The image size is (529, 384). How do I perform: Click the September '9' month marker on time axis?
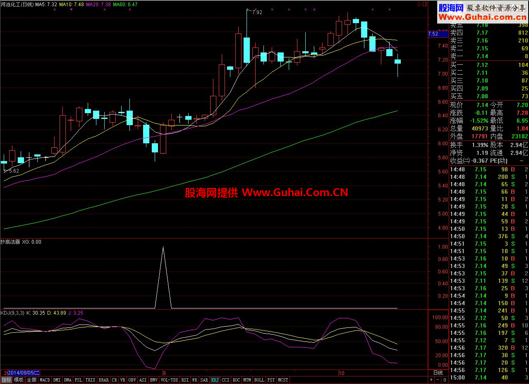(164, 372)
